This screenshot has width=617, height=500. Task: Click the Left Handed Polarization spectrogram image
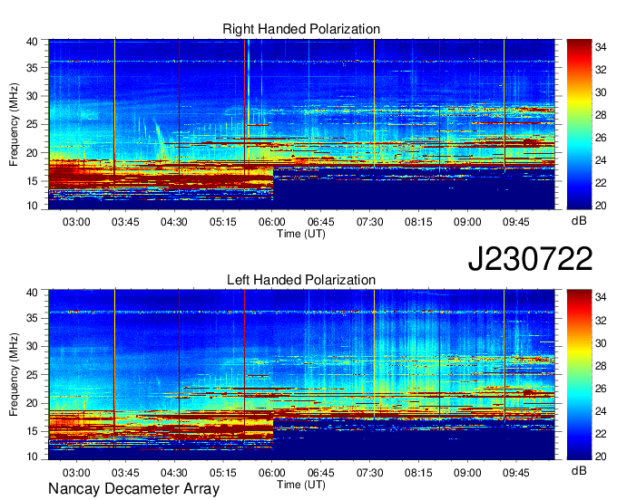(301, 375)
